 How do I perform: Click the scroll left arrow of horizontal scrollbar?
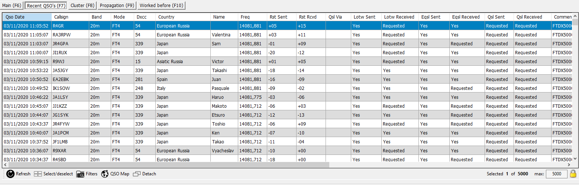point(5,164)
